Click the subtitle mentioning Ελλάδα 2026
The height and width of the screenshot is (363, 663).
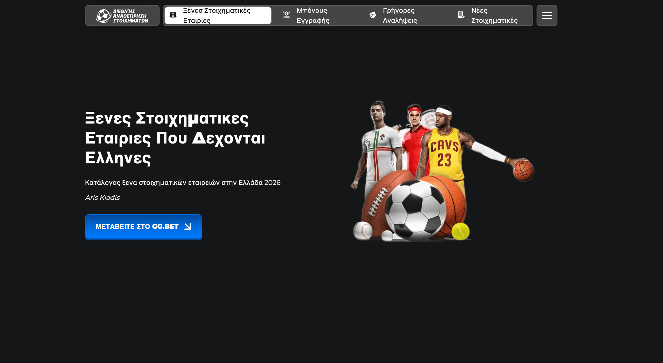[x=183, y=183]
